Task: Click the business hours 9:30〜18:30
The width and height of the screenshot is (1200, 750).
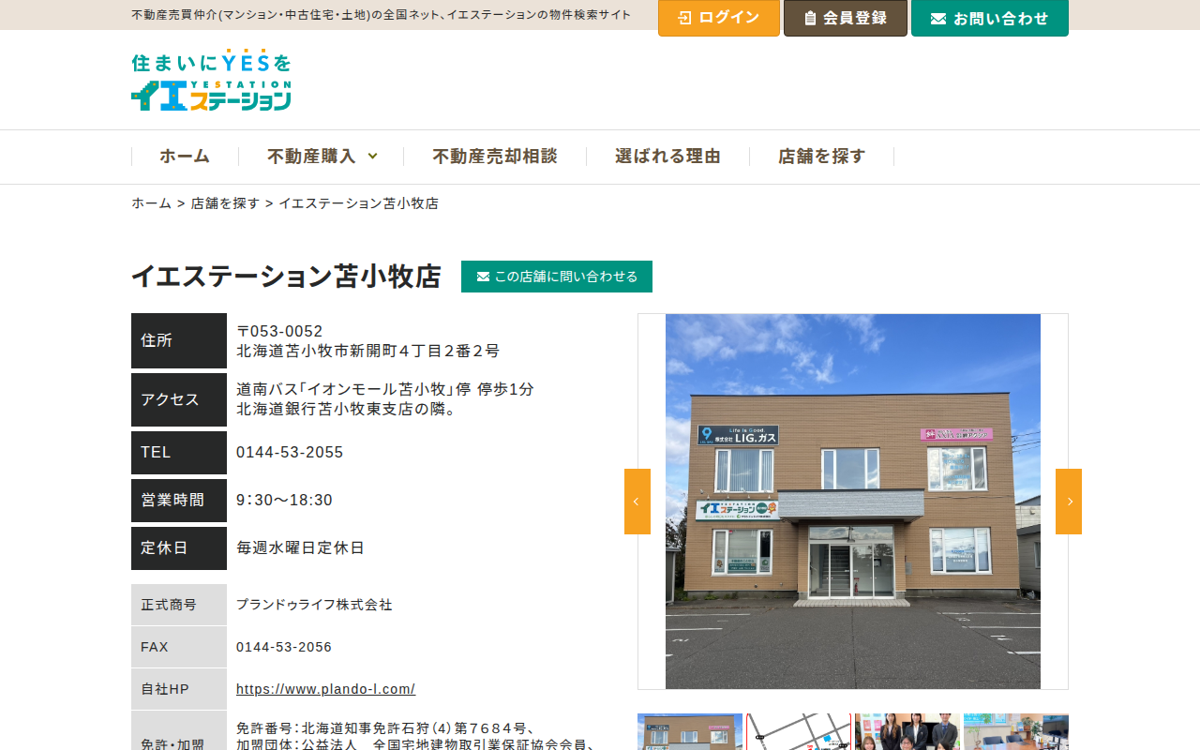Action: click(284, 501)
